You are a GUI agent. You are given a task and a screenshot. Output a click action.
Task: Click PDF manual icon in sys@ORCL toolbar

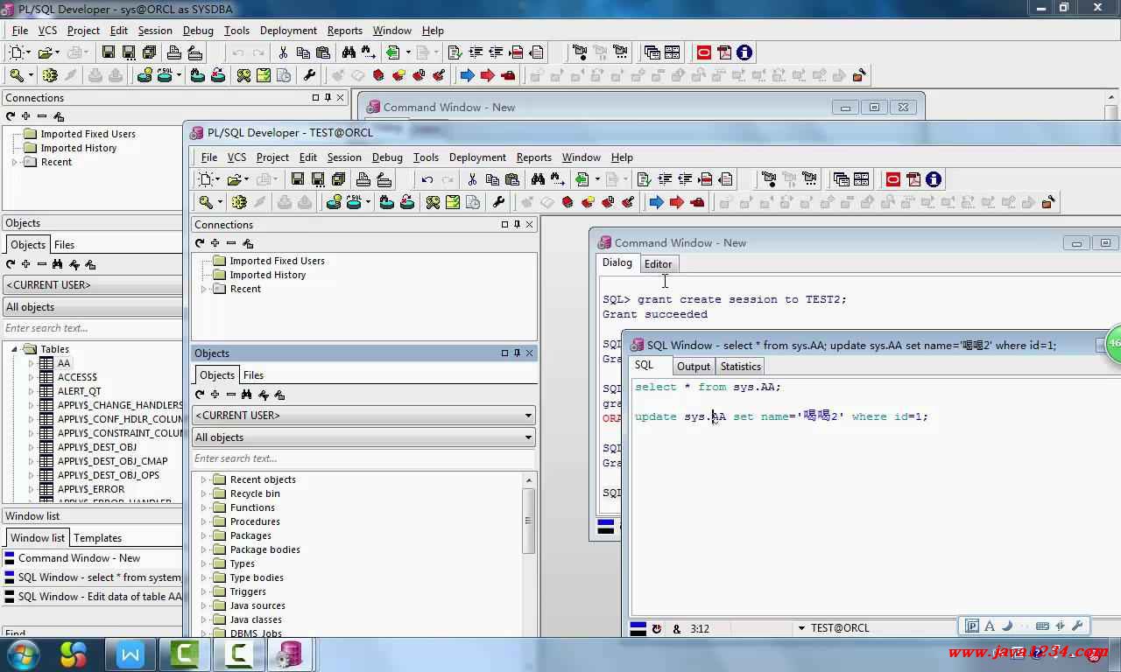coord(724,52)
